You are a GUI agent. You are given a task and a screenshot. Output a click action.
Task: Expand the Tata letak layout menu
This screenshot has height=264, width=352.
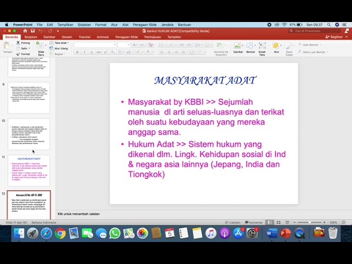(59, 43)
